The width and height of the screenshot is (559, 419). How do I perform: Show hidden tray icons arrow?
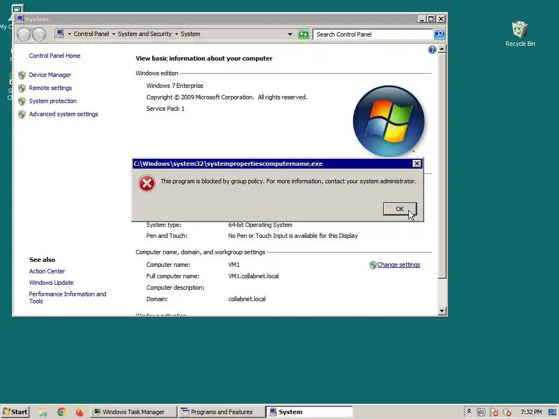(469, 411)
